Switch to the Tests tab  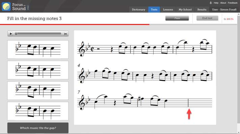(154, 9)
